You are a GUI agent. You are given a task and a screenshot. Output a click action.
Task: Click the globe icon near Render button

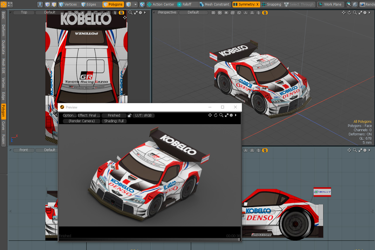click(355, 4)
